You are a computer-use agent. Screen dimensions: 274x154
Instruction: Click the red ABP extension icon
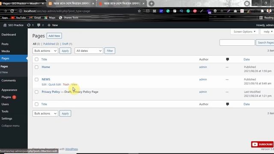click(x=195, y=11)
